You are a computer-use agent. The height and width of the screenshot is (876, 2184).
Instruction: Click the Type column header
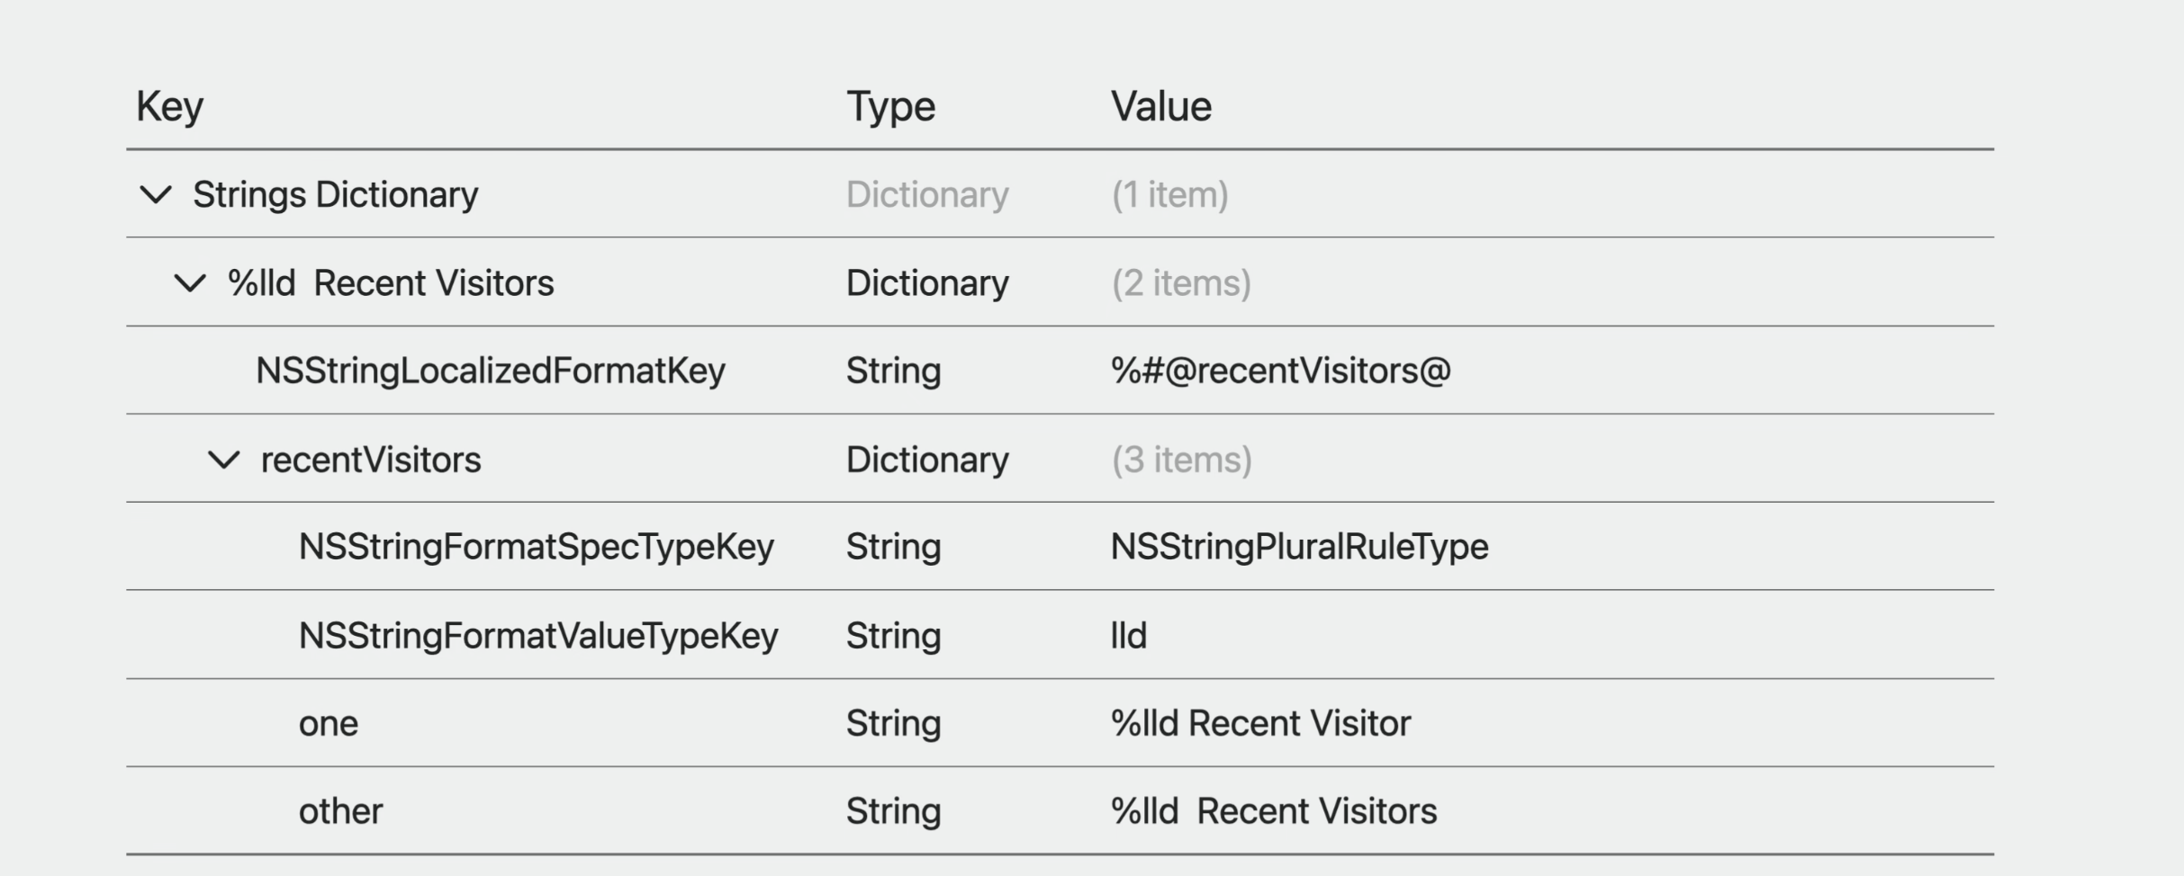[891, 107]
